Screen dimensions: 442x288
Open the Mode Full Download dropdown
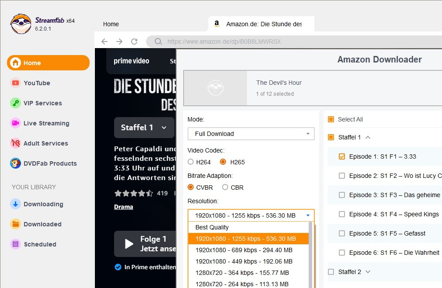coord(251,134)
